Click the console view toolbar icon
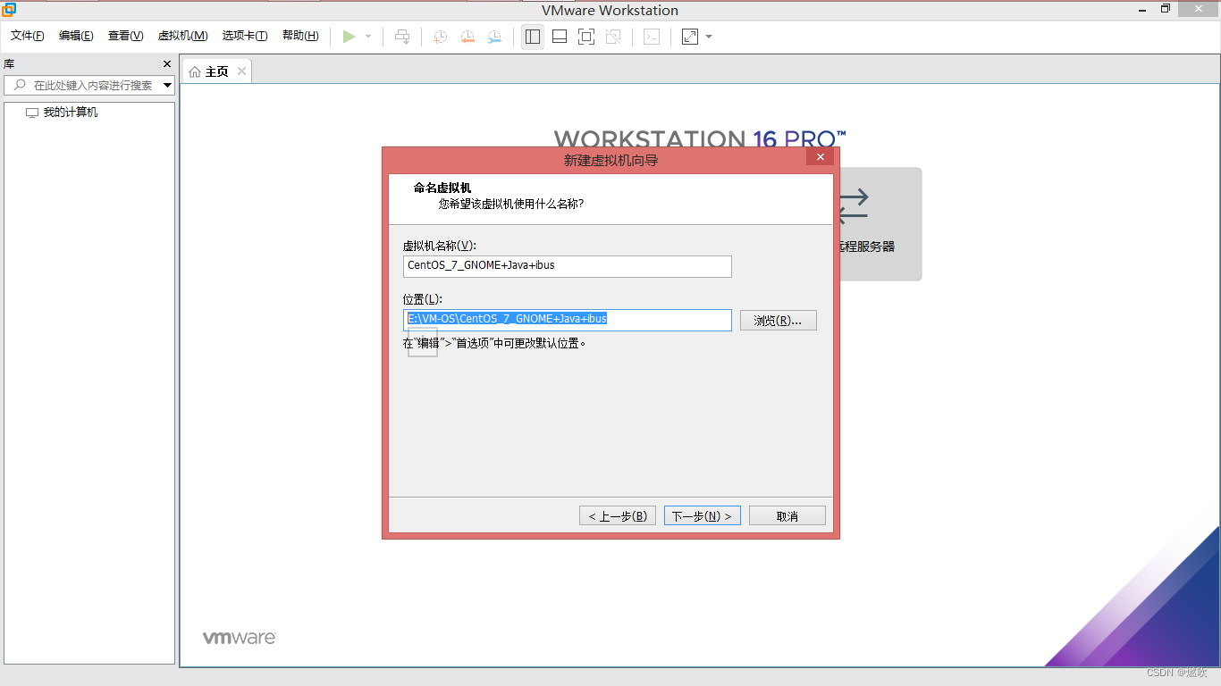 (653, 37)
